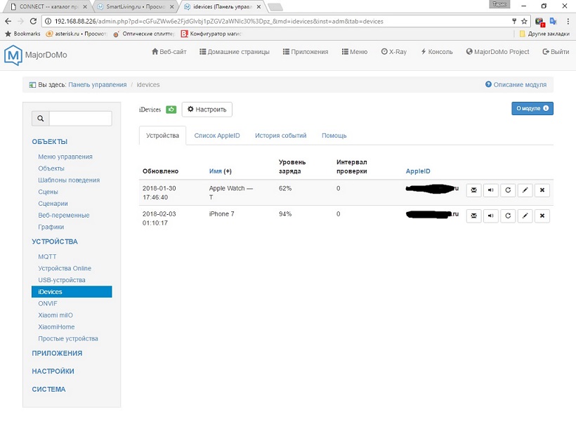576x443 pixels.
Task: Open Домашние страницы in top menu
Action: (235, 52)
